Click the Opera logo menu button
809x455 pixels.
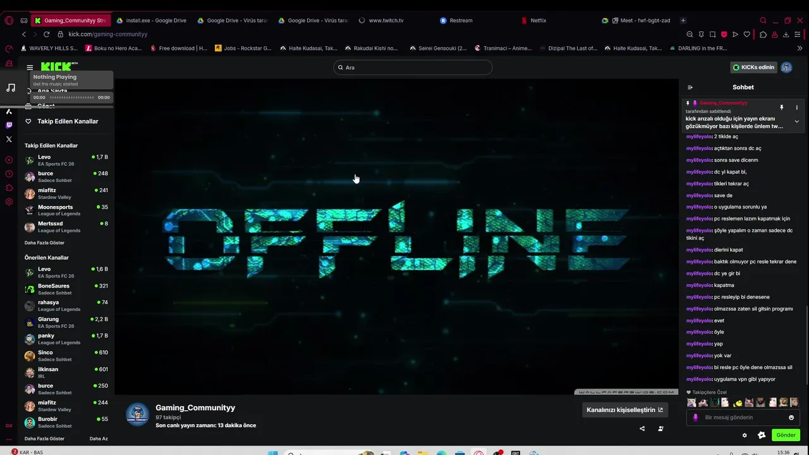coord(9,20)
